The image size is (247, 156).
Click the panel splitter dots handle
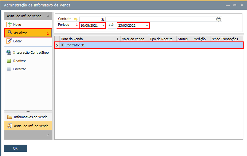pyautogui.click(x=28, y=111)
